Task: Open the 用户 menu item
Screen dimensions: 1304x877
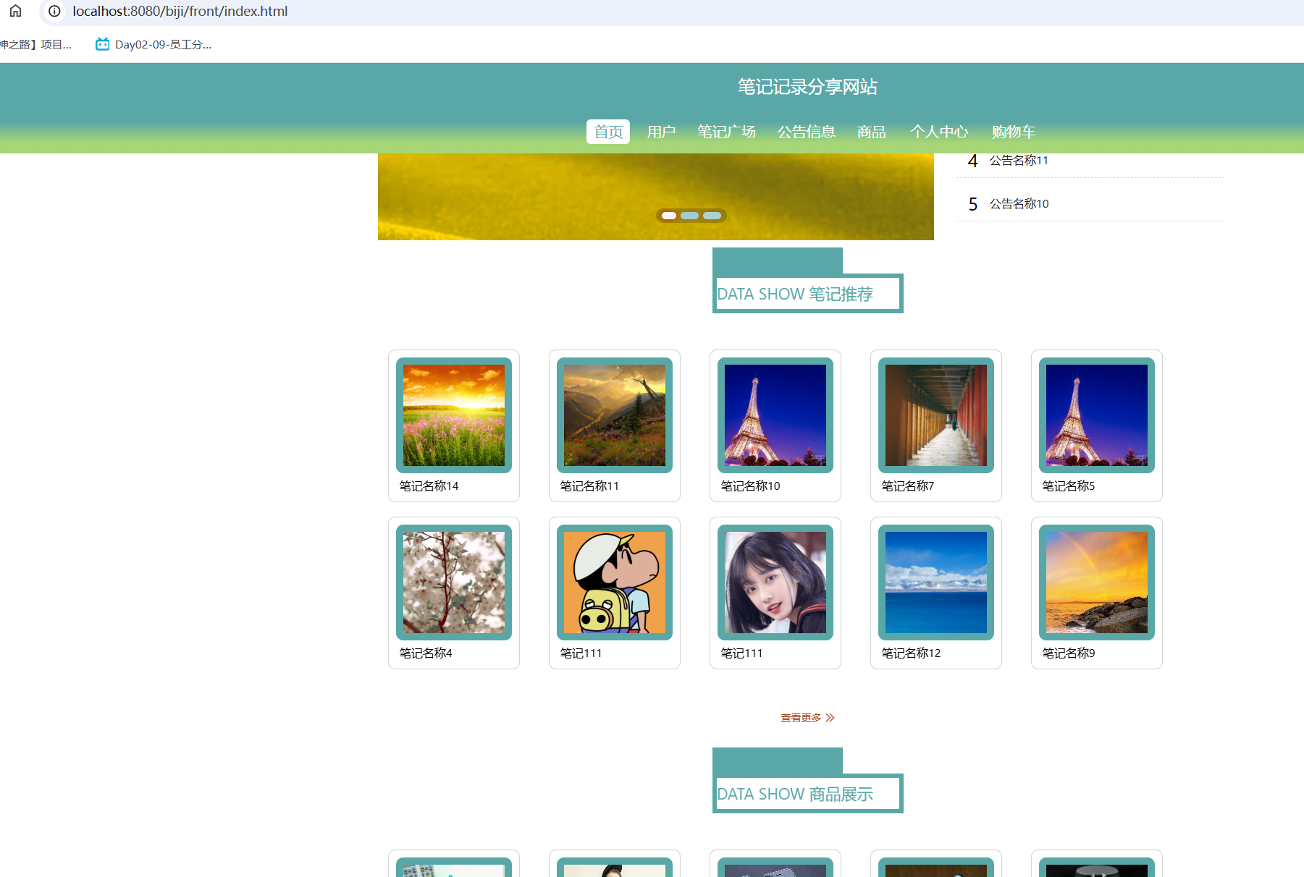Action: click(x=661, y=132)
